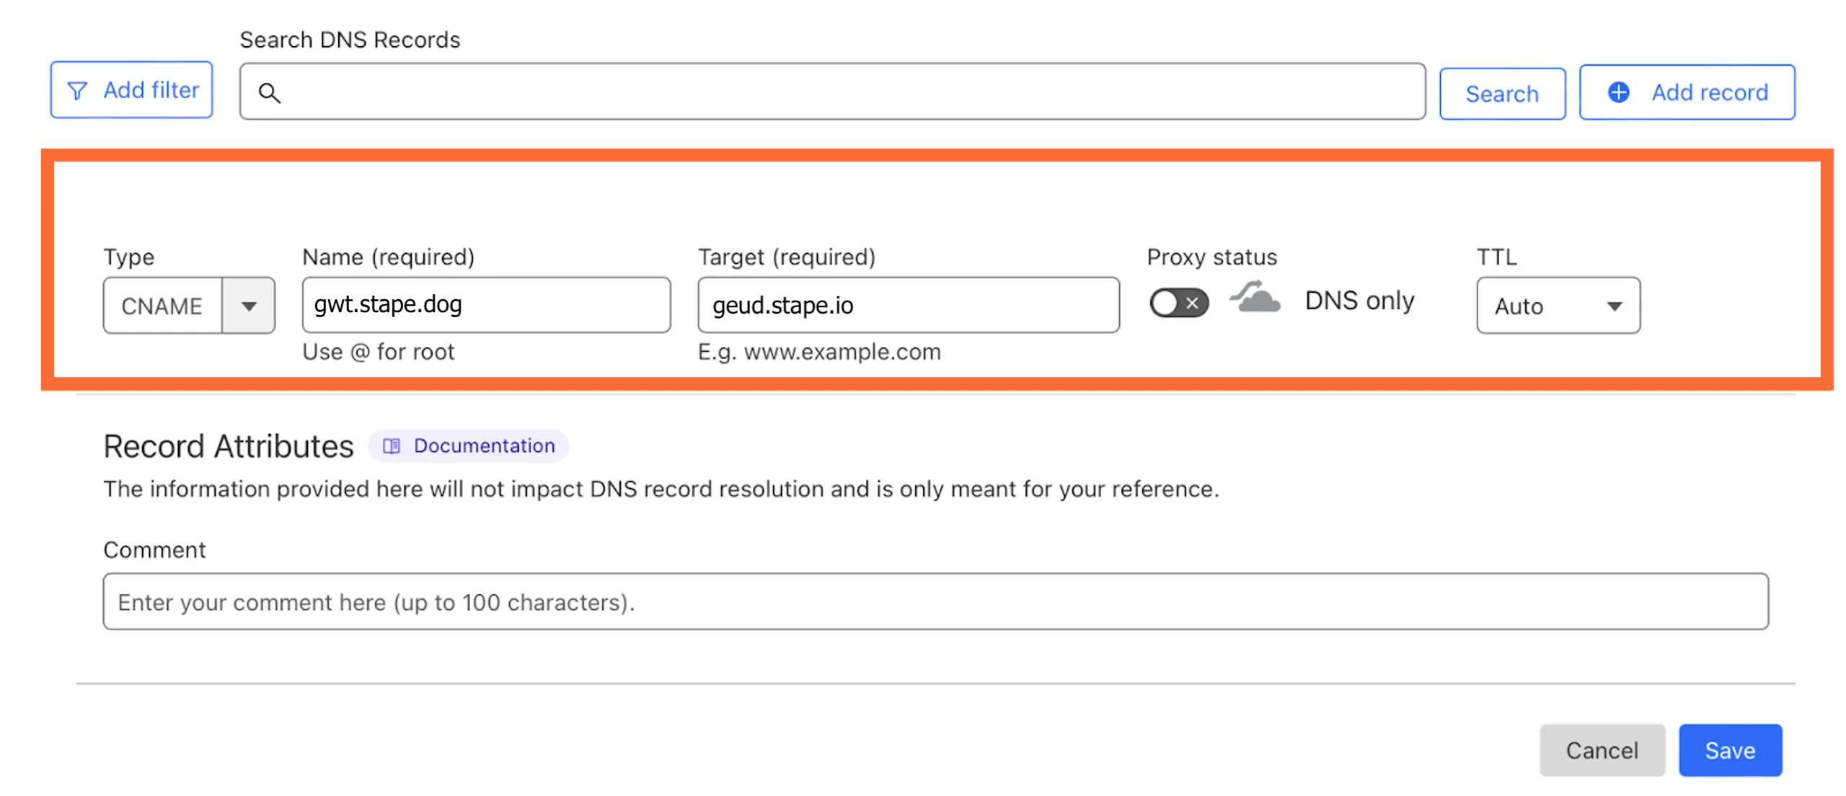Click the Record Attributes heading
This screenshot has width=1846, height=796.
(x=229, y=446)
